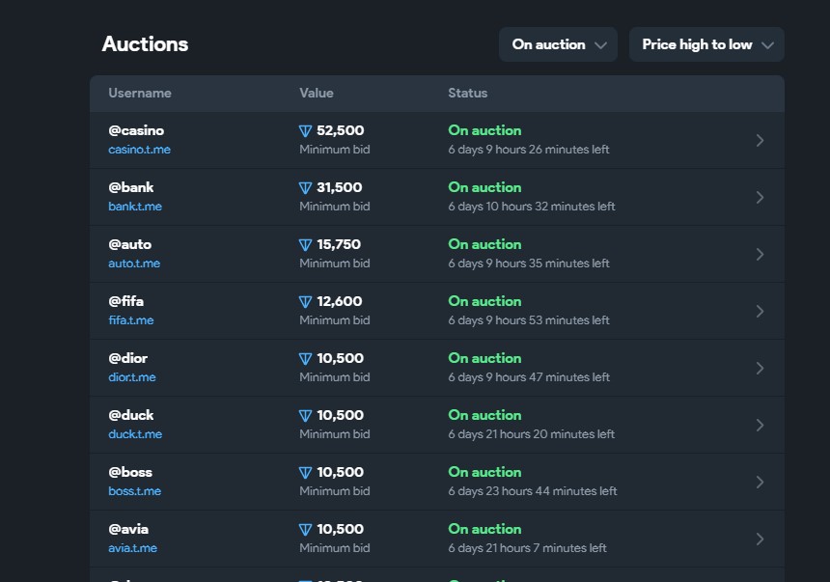Click TON icon in @duck row
This screenshot has height=582, width=830.
[306, 416]
